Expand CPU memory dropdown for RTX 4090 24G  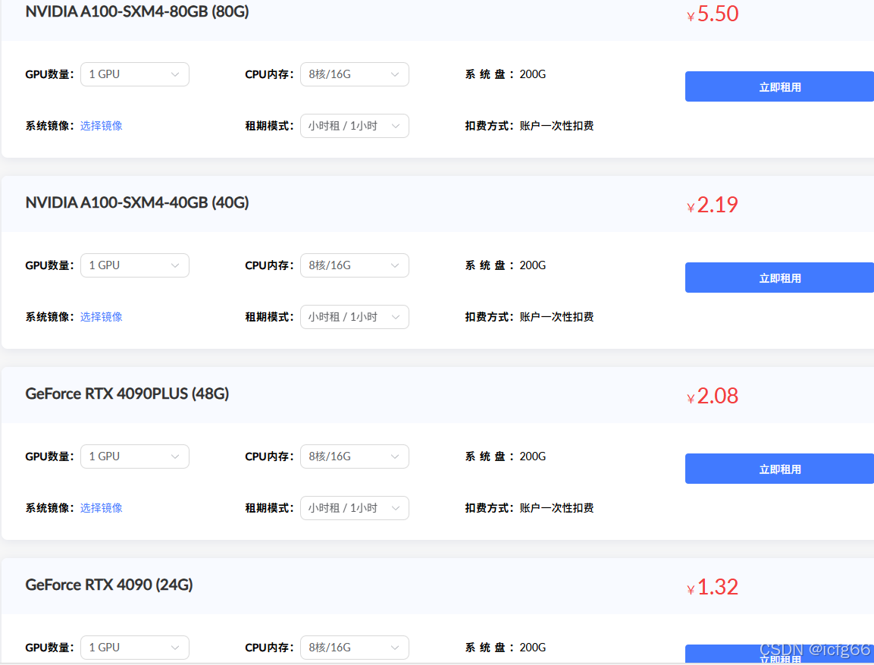354,648
